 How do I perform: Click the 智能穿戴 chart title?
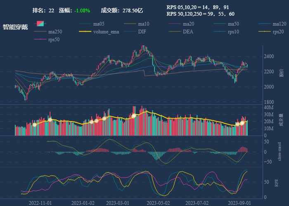(15, 27)
